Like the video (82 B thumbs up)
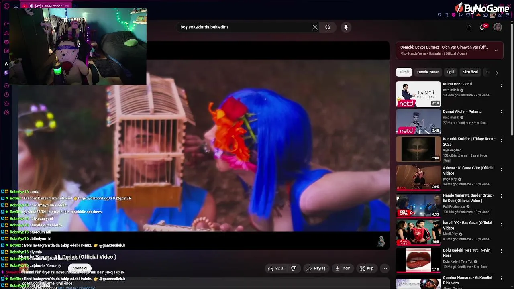Screen dimensions: 514x289 click(275, 268)
